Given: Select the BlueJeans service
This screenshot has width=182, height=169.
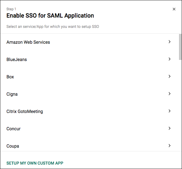Looking at the screenshot, I should tap(17, 60).
